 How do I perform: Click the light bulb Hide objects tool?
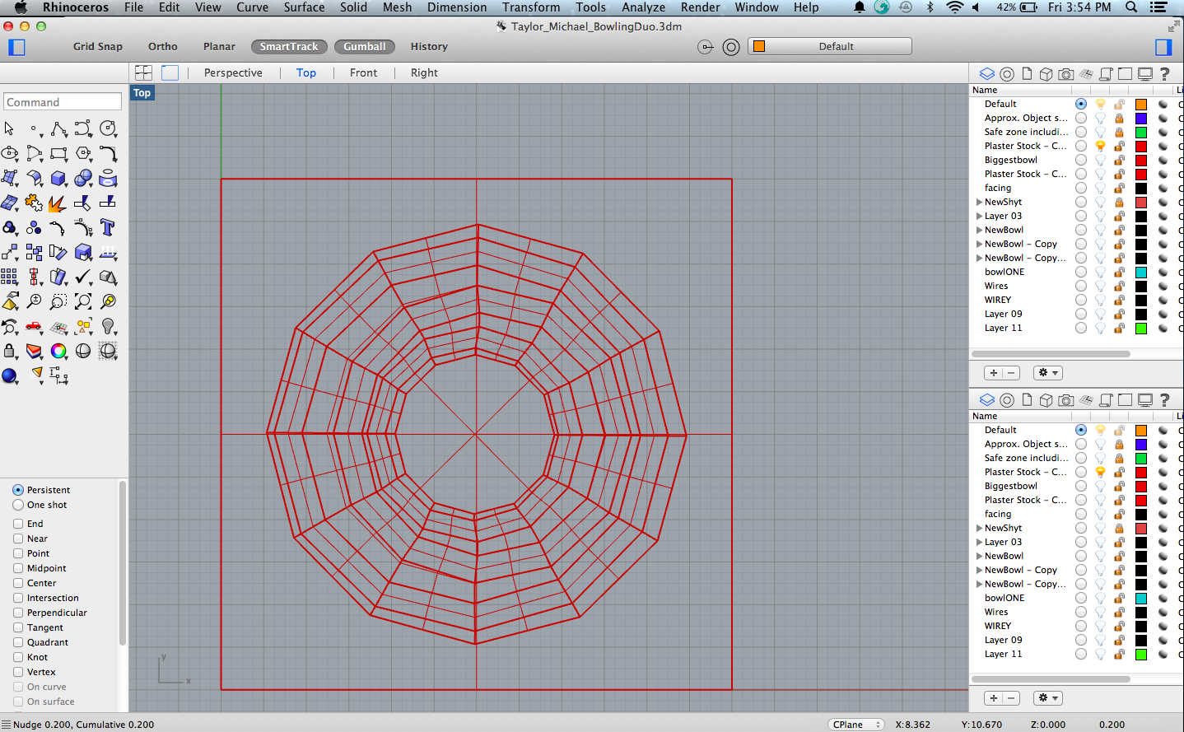click(x=108, y=326)
